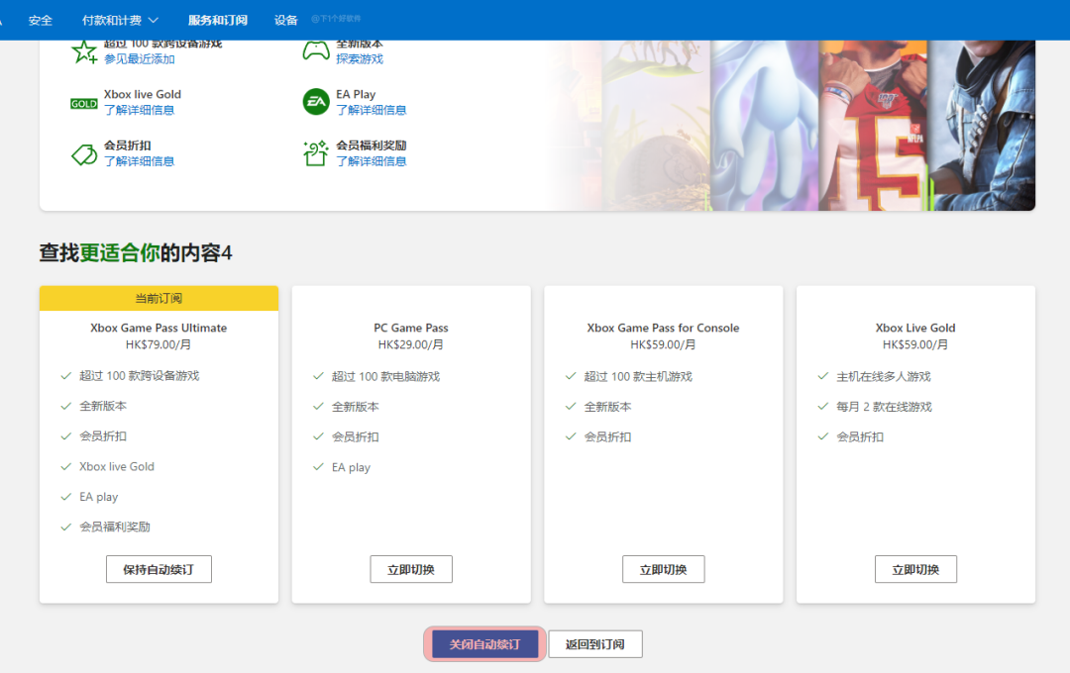Open the 参见最近添加 link
This screenshot has width=1070, height=673.
[140, 59]
